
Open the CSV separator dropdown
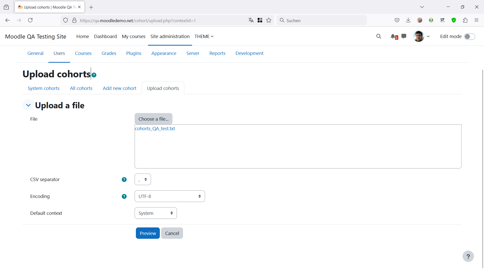(143, 179)
